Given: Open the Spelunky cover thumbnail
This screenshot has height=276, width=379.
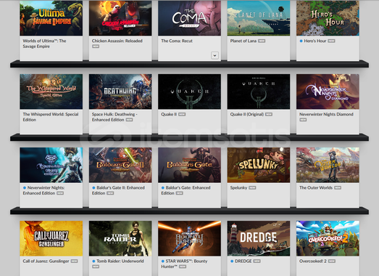Looking at the screenshot, I should pos(259,165).
